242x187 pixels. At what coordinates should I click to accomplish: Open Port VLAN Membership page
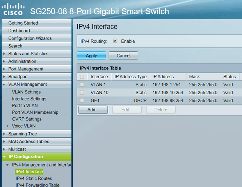point(35,112)
